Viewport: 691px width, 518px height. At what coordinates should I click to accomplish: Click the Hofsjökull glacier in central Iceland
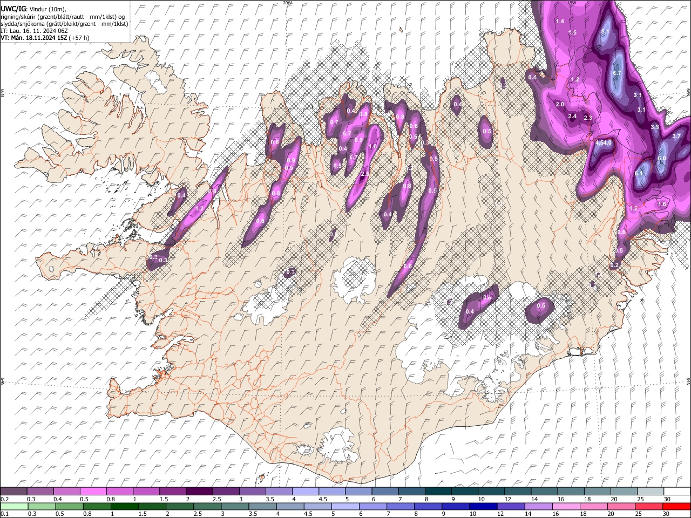(355, 280)
